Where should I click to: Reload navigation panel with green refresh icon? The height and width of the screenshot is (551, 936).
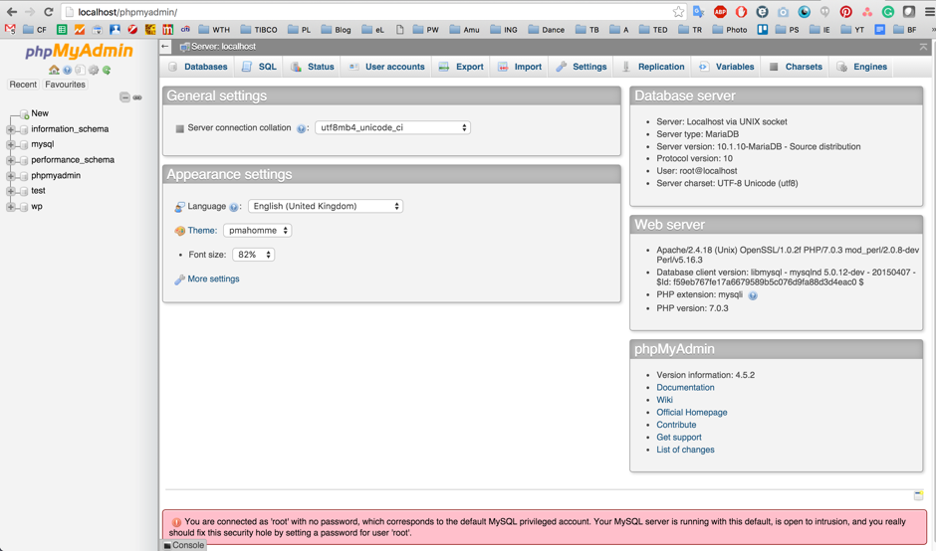pos(107,71)
